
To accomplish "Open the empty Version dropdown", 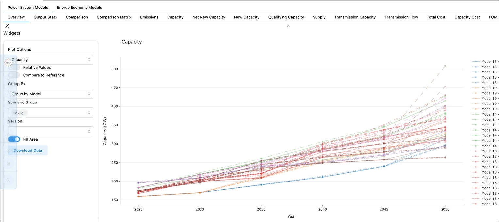I will 51,131.
